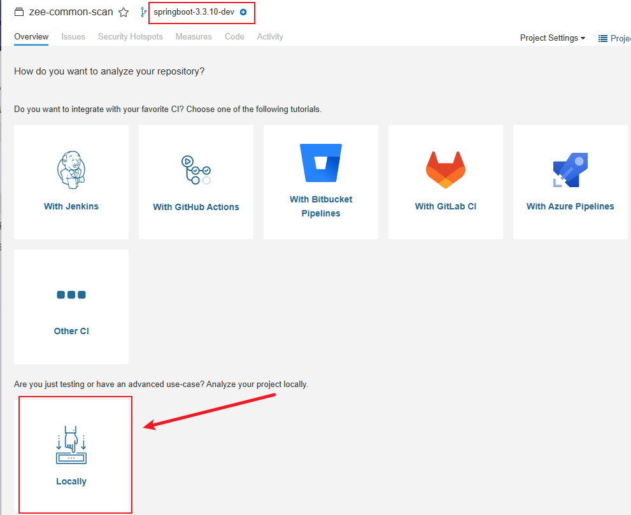Click the Azure Pipelines rocket logo

[571, 170]
